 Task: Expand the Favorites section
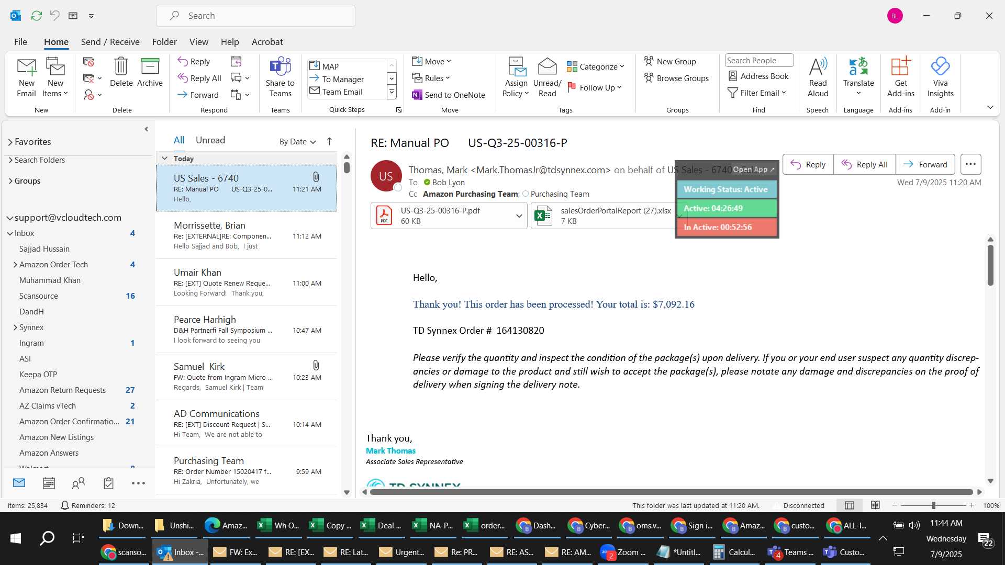[10, 142]
